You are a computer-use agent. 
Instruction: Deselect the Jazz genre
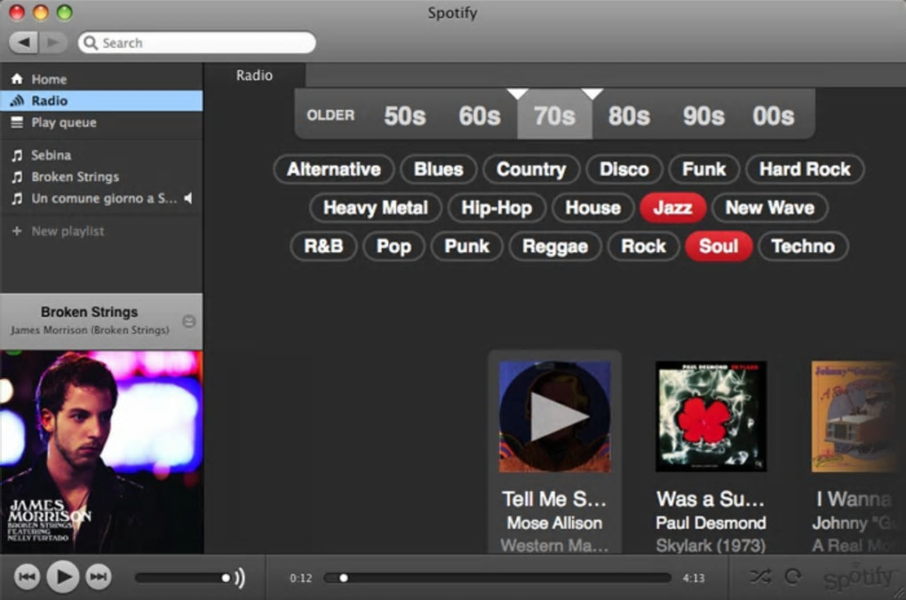tap(672, 208)
